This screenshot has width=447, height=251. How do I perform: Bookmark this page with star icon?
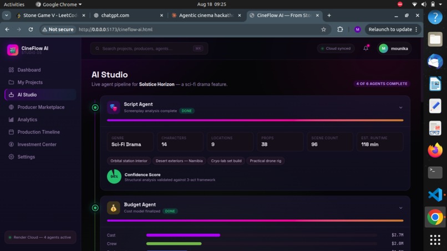click(x=323, y=29)
